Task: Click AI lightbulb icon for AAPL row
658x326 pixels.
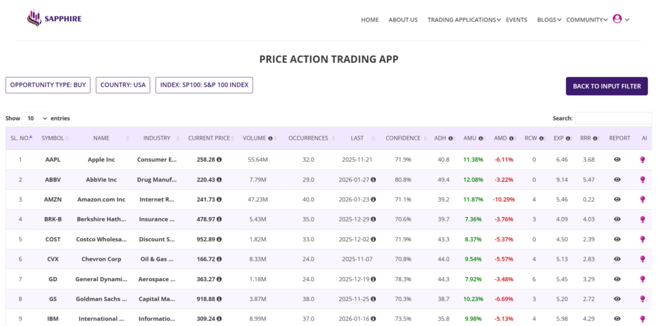Action: 642,160
